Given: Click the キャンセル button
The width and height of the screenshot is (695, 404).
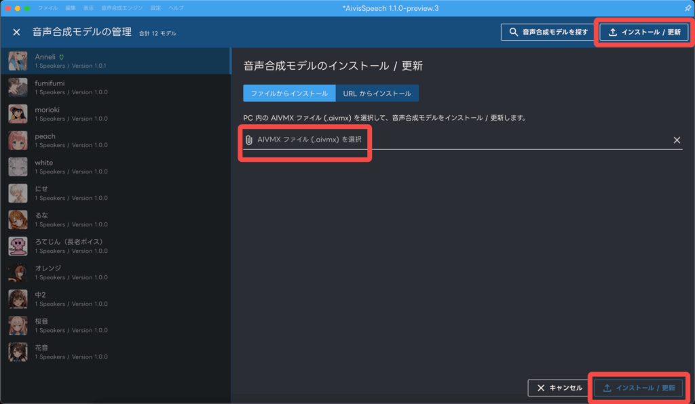Looking at the screenshot, I should pos(559,388).
